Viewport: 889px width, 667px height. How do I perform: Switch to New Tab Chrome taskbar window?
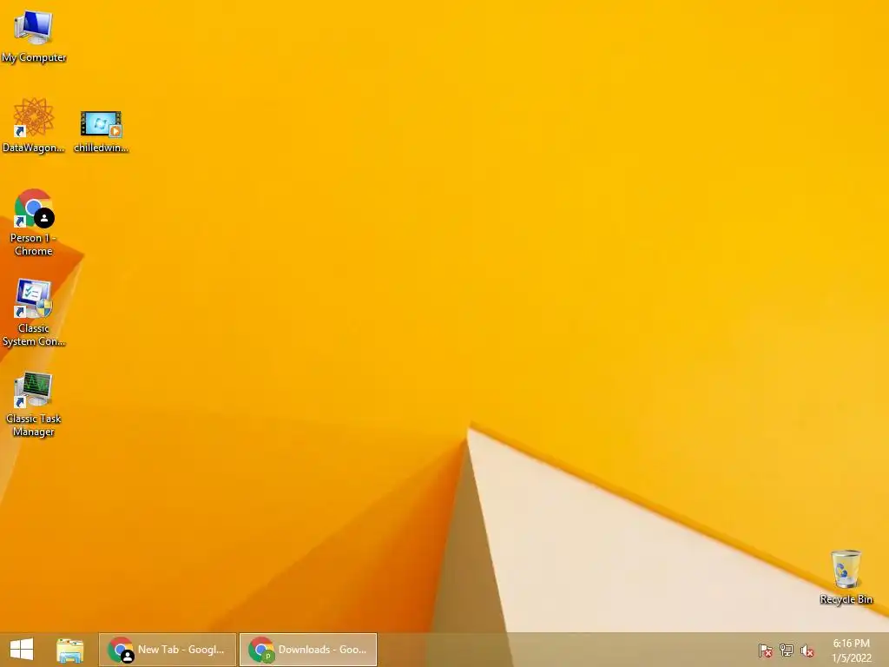click(168, 650)
